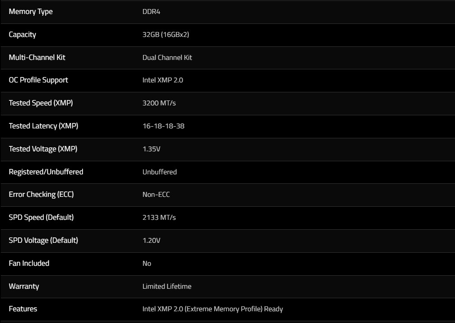Click the Tested Speed (XMP) label
Screen dimensions: 455x323
pyautogui.click(x=41, y=103)
